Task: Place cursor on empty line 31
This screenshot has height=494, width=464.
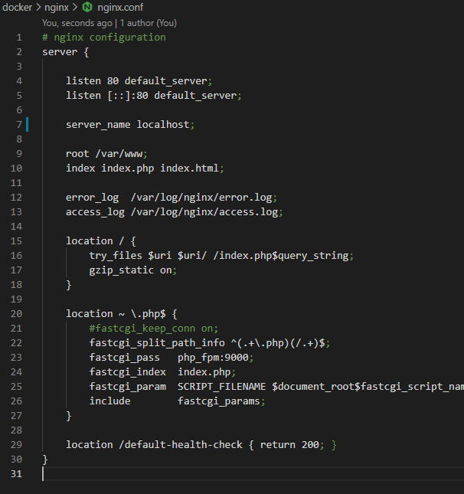Action: 252,474
